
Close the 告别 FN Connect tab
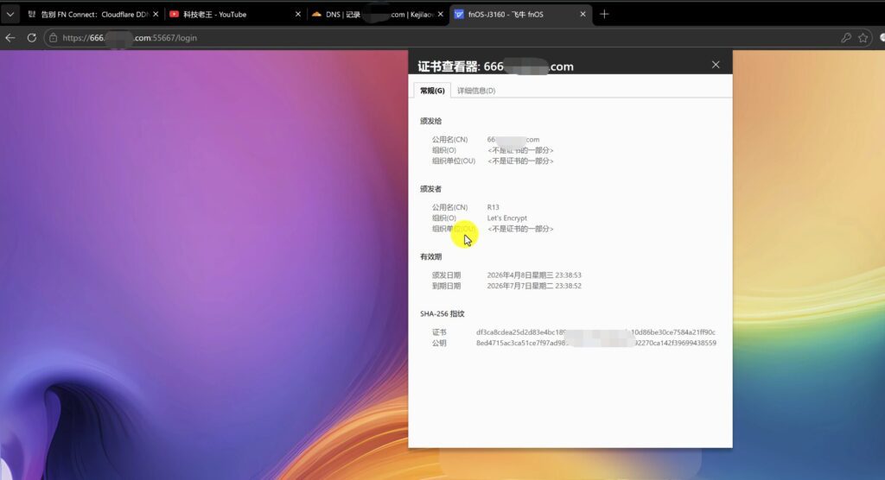click(156, 14)
